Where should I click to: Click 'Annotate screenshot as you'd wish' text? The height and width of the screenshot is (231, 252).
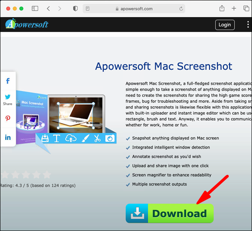coord(166,156)
